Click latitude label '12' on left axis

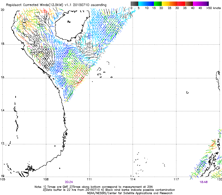pos(2,143)
